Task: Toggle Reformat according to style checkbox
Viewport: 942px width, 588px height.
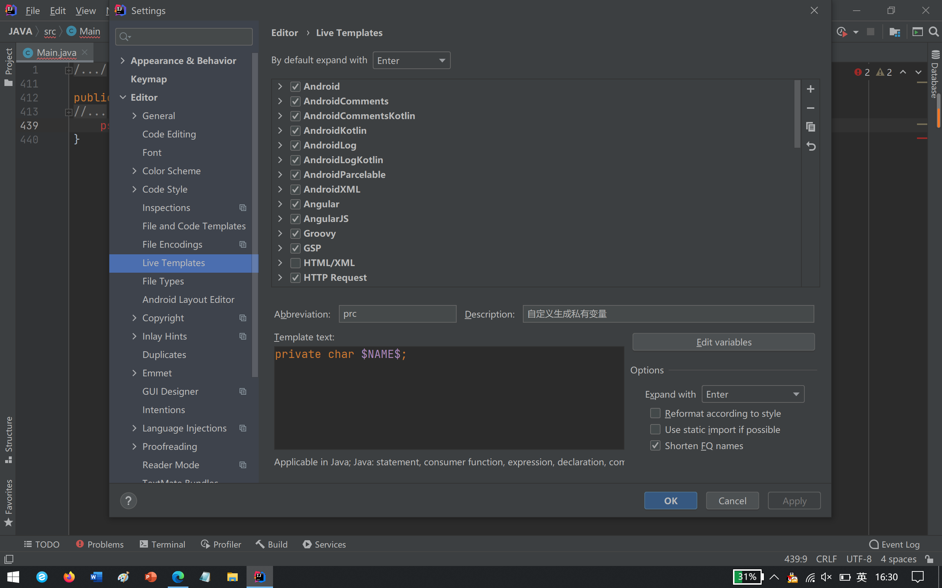Action: pyautogui.click(x=655, y=413)
